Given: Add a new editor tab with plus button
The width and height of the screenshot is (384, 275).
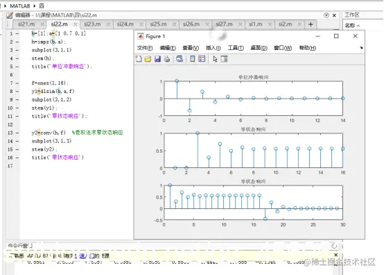Looking at the screenshot, I should pyautogui.click(x=311, y=24).
